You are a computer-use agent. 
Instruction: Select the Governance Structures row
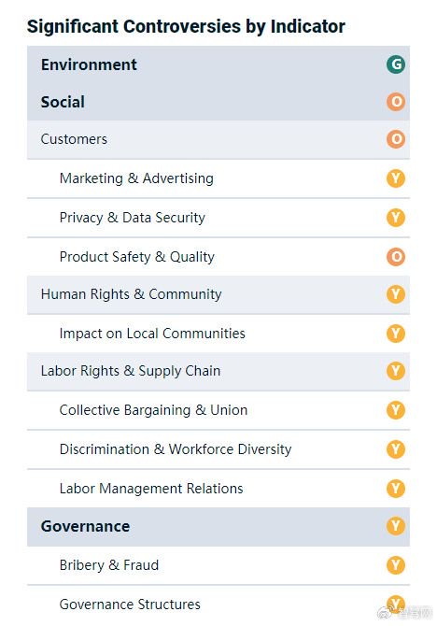click(218, 605)
